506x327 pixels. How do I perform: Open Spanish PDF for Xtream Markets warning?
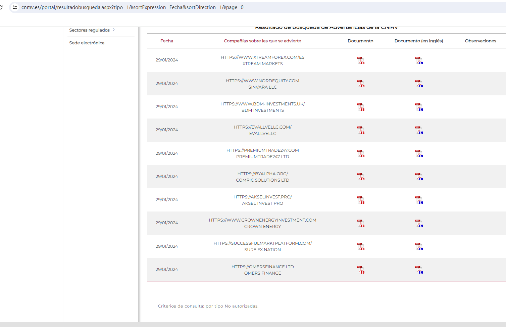point(360,60)
